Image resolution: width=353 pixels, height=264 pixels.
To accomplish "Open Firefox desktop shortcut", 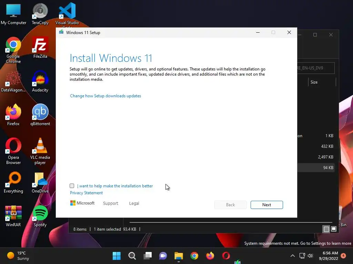I will pyautogui.click(x=13, y=115).
